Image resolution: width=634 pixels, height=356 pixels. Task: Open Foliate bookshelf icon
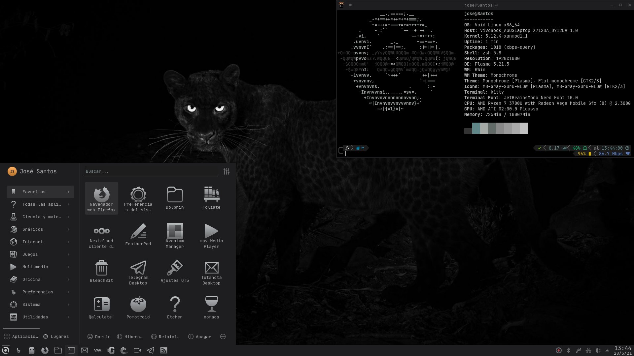[211, 198]
